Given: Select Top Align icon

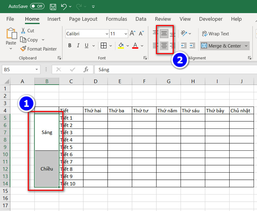Looking at the screenshot, I should pos(155,33).
